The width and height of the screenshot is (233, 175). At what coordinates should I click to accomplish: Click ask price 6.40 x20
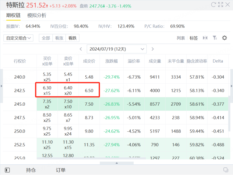click(x=68, y=90)
